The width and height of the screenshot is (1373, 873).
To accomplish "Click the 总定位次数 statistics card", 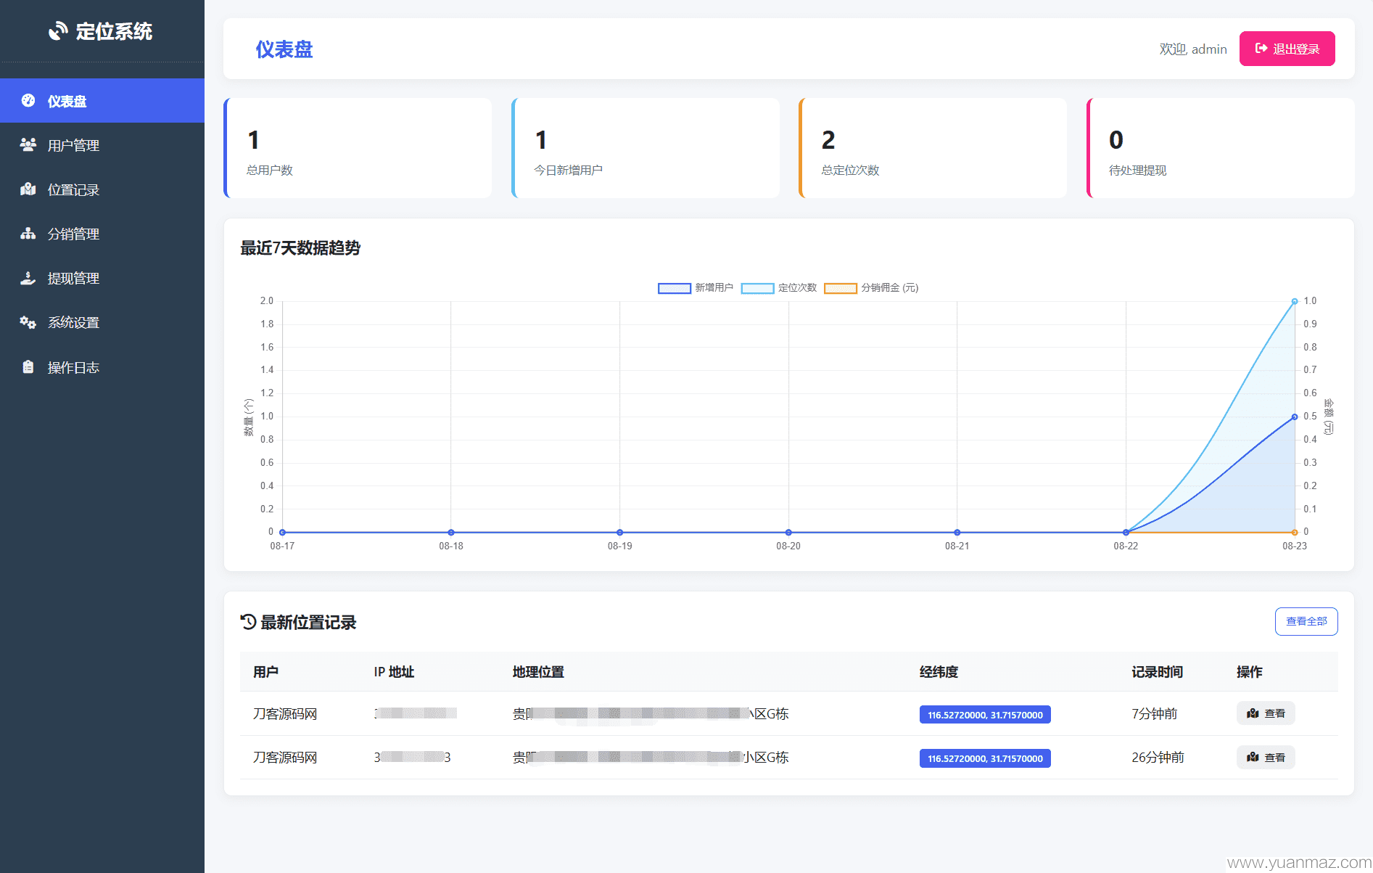I will 933,148.
